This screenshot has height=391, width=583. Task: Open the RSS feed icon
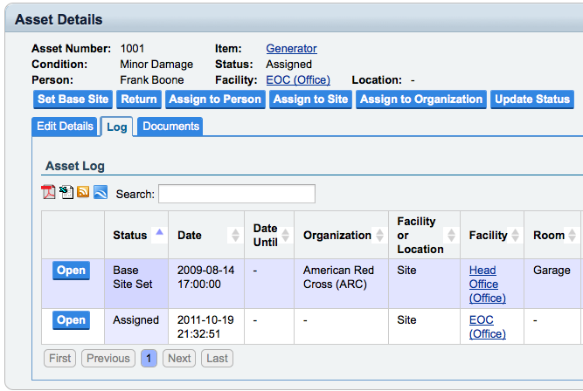(x=83, y=193)
